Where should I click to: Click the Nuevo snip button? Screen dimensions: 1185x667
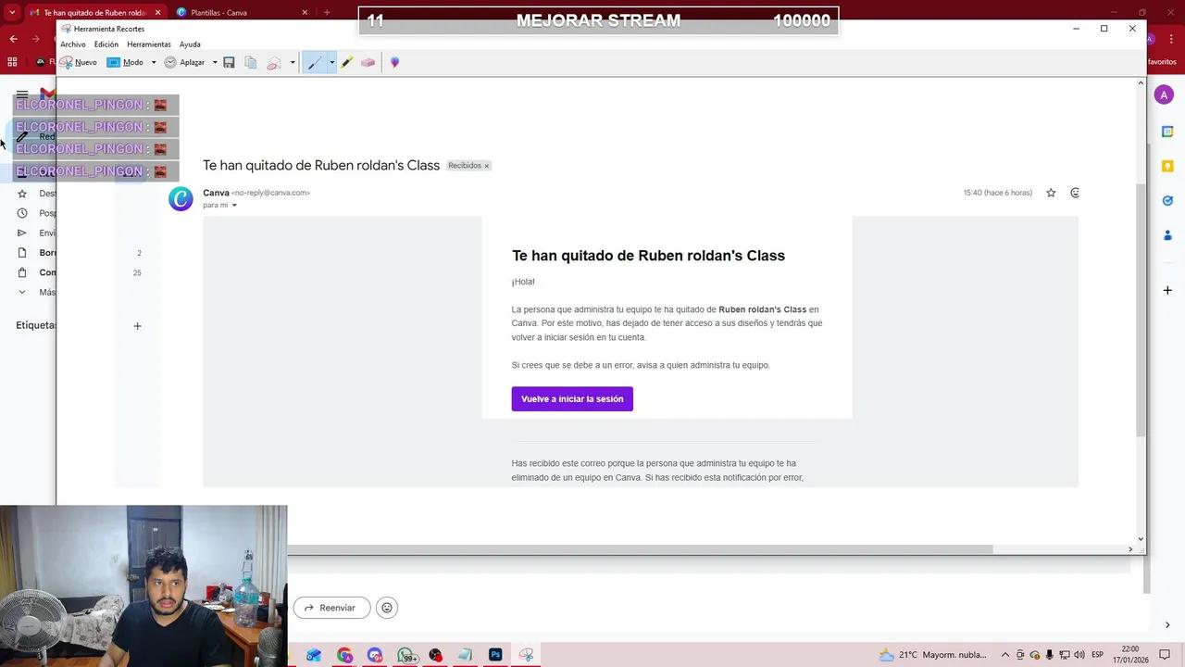click(79, 62)
